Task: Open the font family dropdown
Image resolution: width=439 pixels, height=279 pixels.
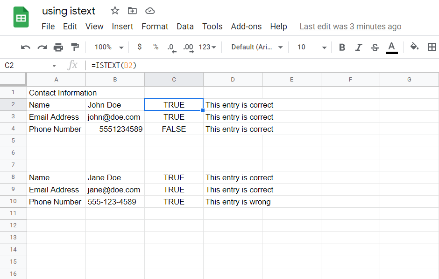Action: point(257,47)
